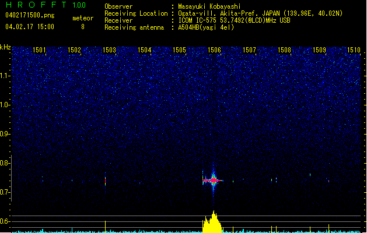Click the observer name Masayuki Kobayashi
This screenshot has width=367, height=233.
[x=212, y=6]
